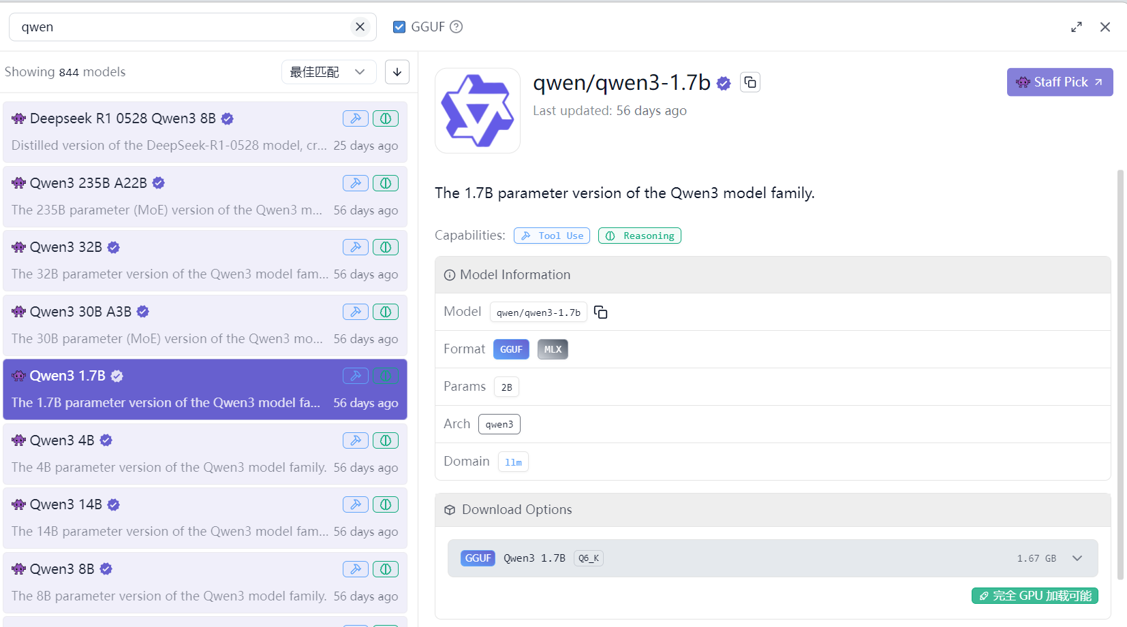Viewport: 1127px width, 627px height.
Task: Click the qwen3 arch tag
Action: [499, 424]
